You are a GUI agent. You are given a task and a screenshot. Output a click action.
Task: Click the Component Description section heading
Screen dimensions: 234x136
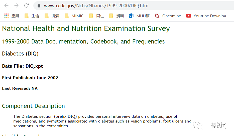[x=33, y=106]
